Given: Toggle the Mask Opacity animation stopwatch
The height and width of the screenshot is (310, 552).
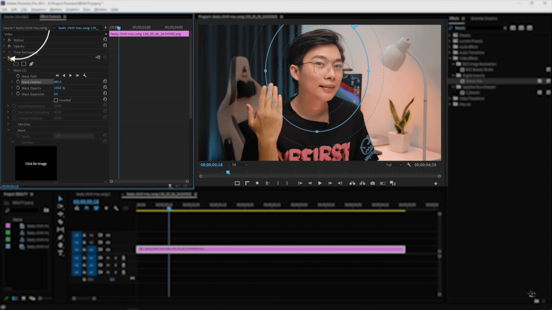Looking at the screenshot, I should point(18,88).
